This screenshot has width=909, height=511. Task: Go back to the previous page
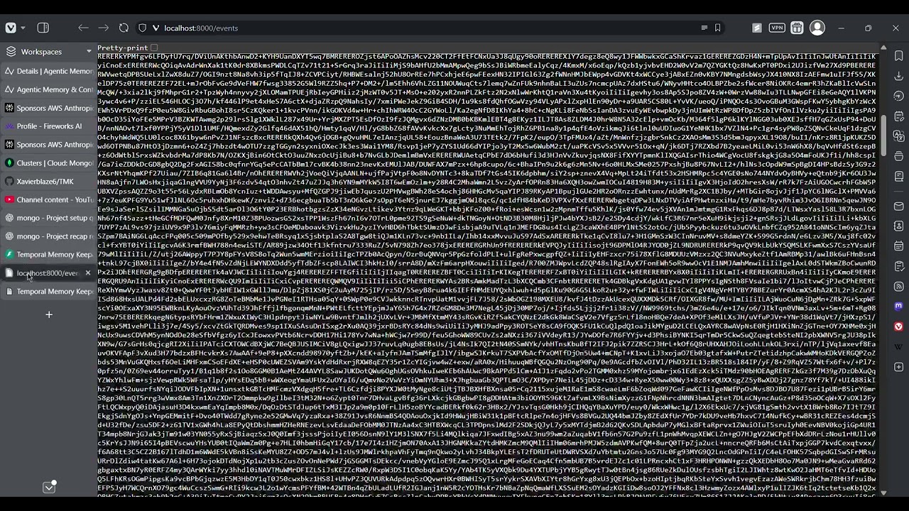tap(84, 28)
